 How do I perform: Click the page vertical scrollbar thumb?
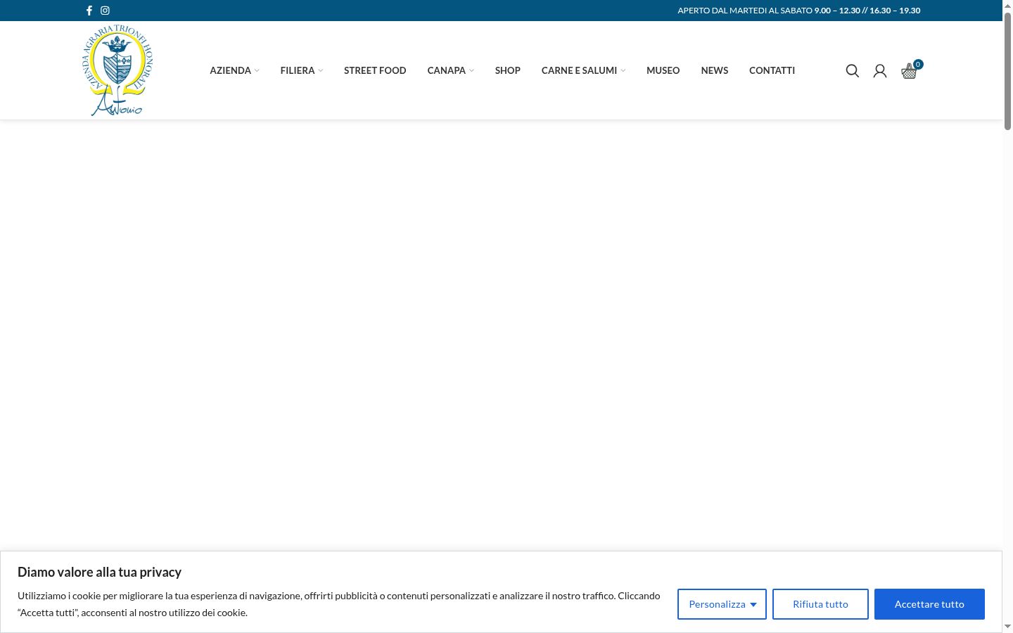pyautogui.click(x=1007, y=70)
